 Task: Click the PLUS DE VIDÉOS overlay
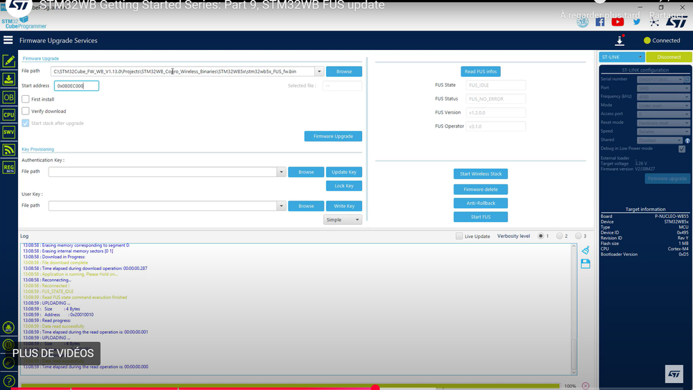point(53,353)
